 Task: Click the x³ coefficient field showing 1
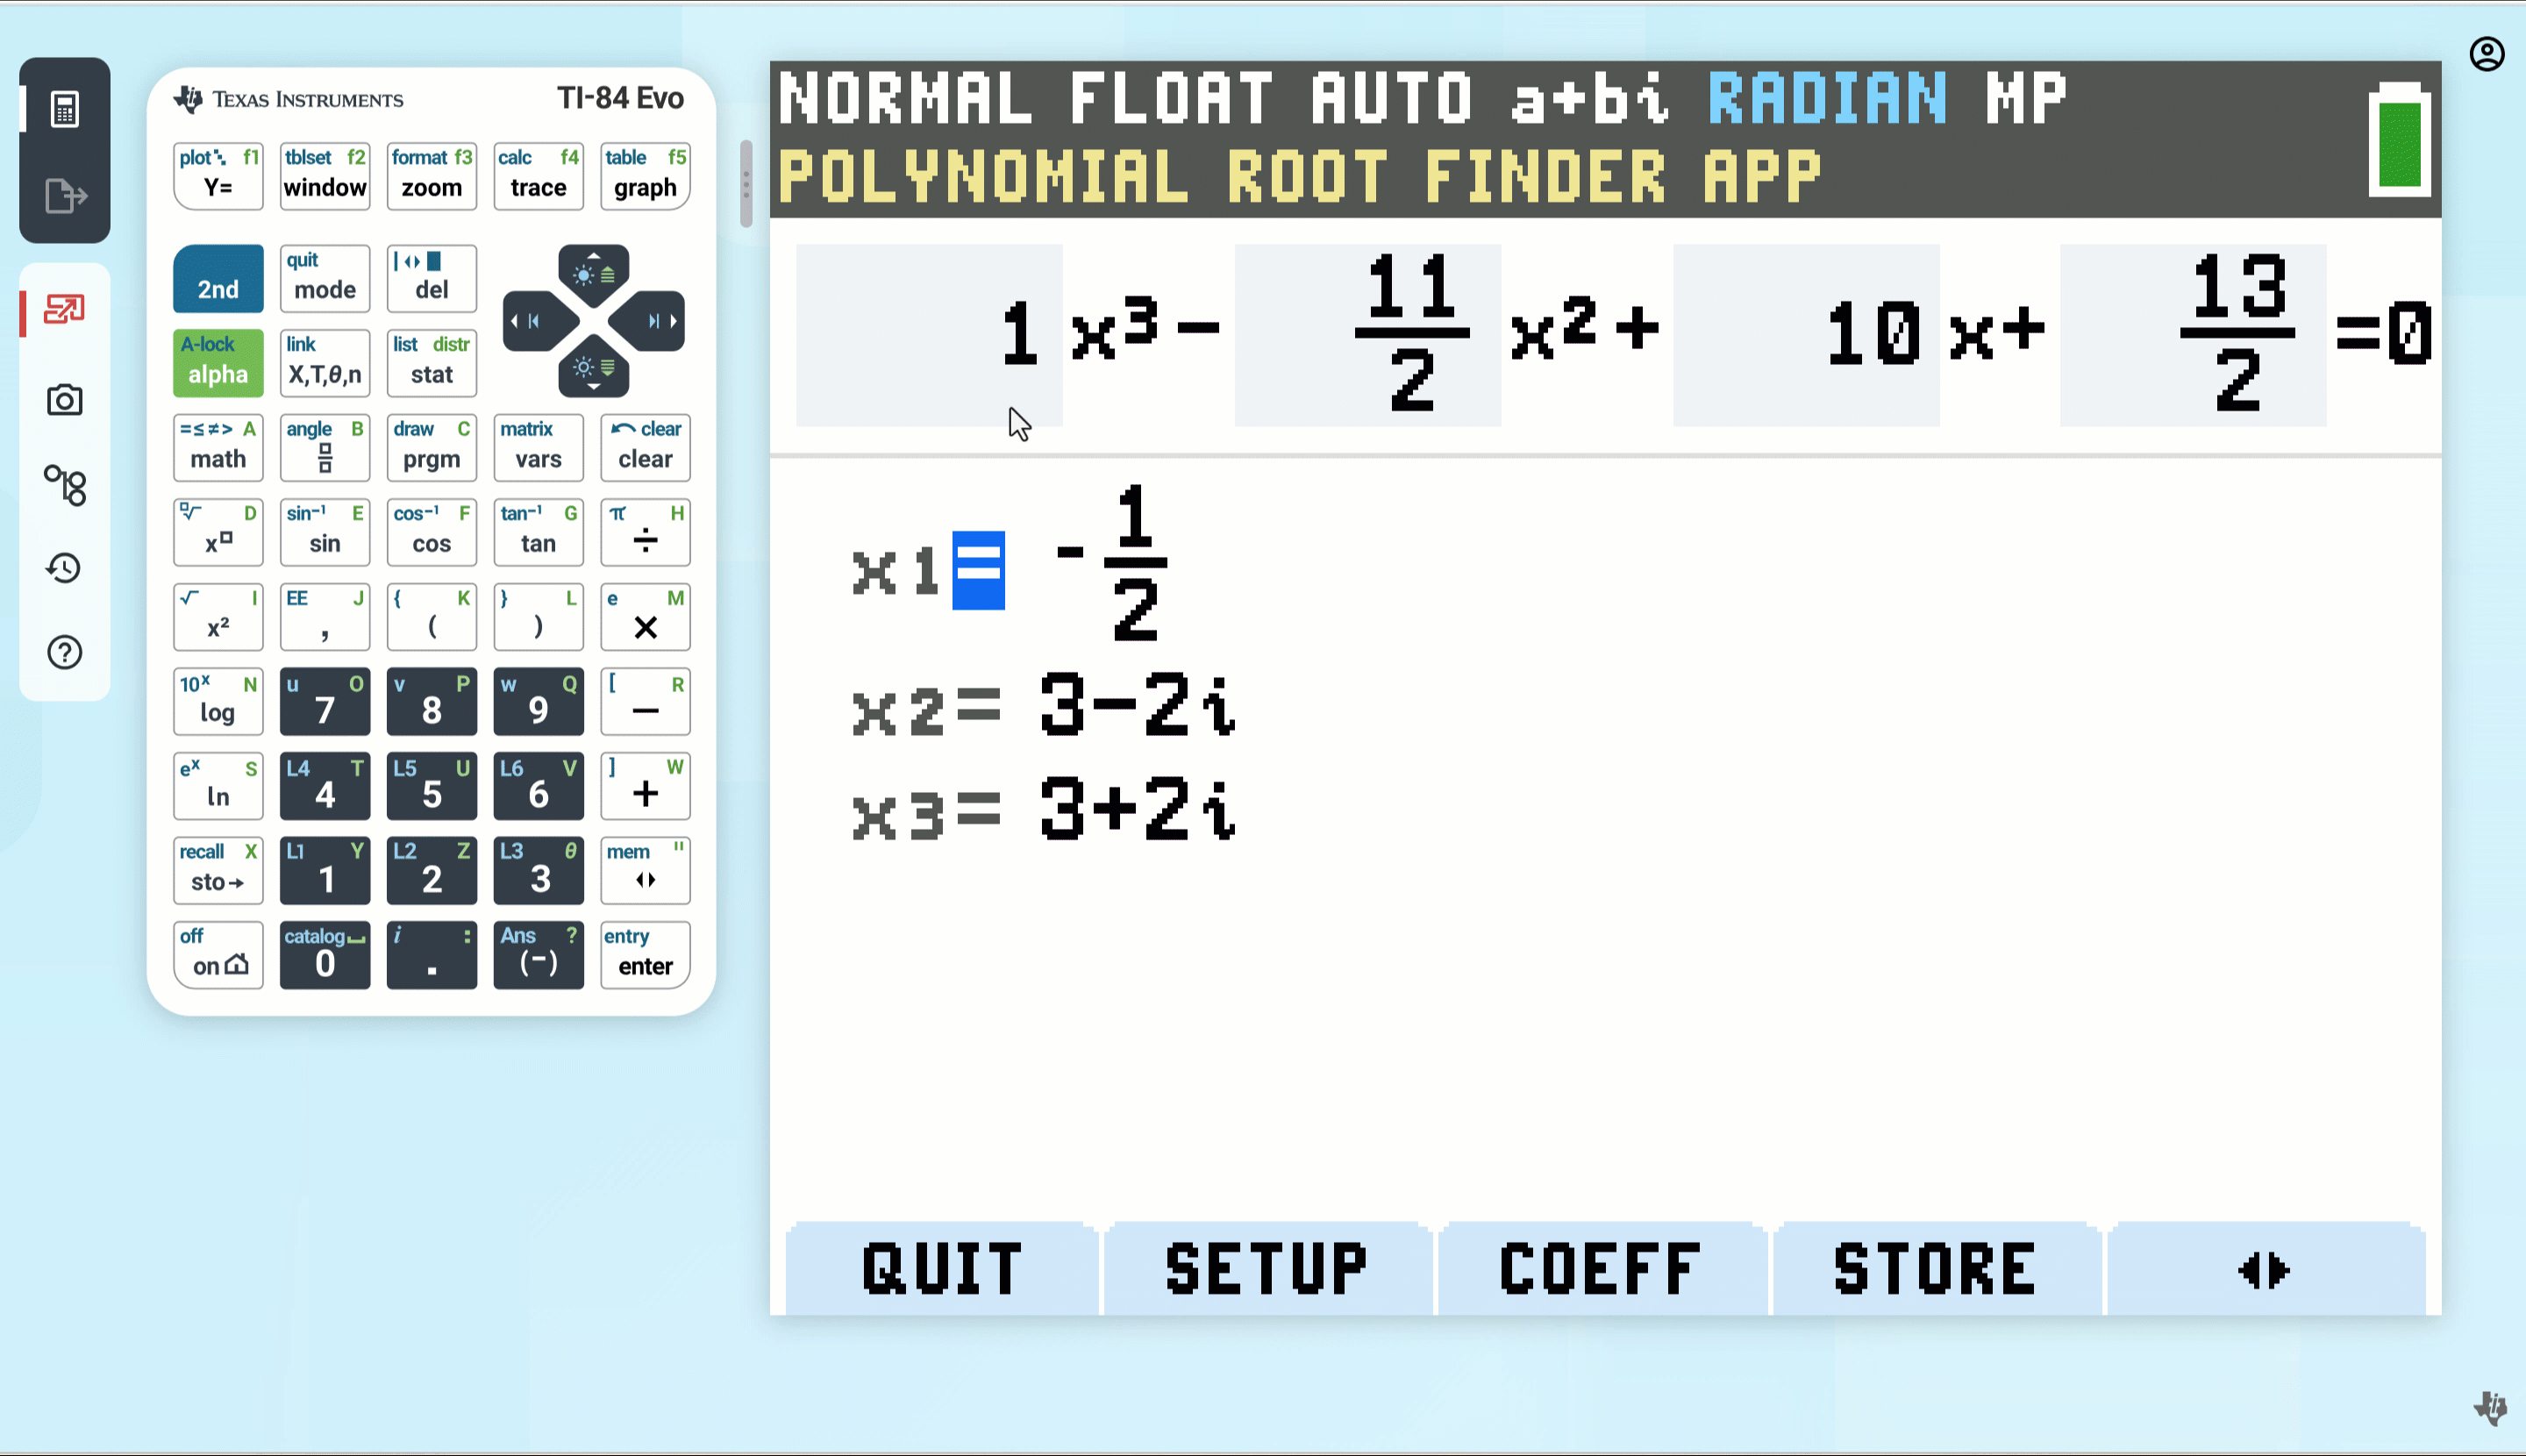point(929,335)
